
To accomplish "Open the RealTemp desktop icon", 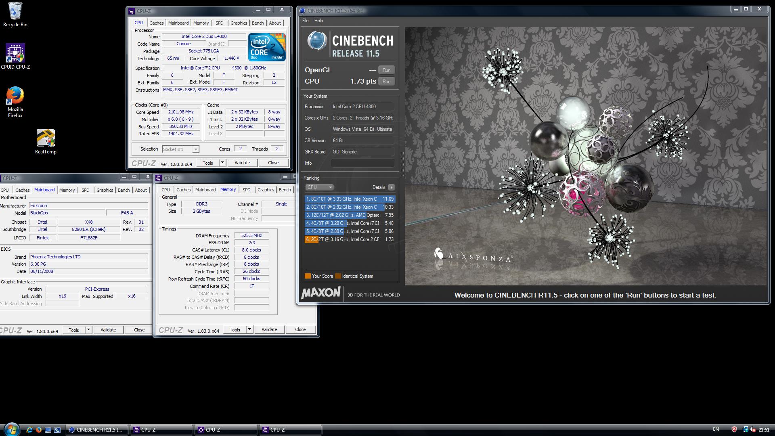I will (46, 141).
